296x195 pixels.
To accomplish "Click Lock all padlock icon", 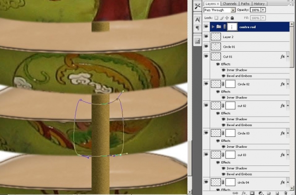I will (x=232, y=18).
